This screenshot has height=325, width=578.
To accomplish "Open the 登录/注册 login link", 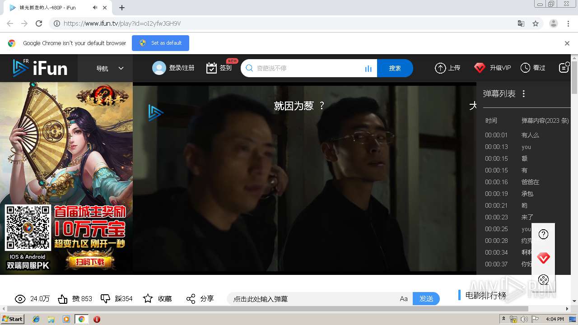I will pyautogui.click(x=182, y=68).
